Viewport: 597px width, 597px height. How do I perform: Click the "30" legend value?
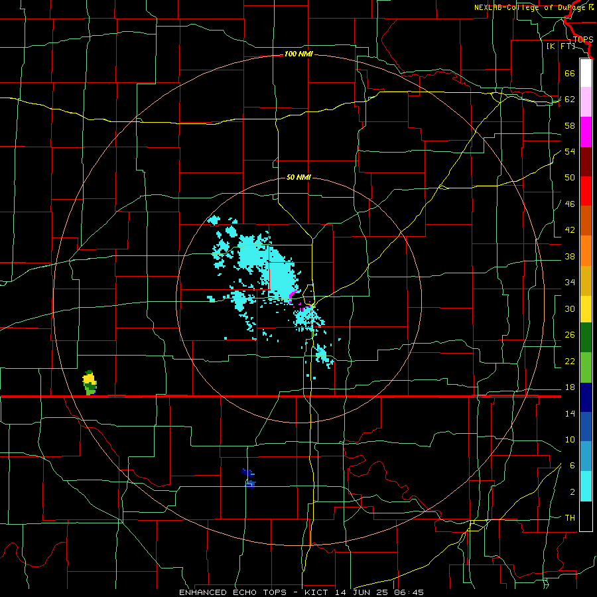(x=570, y=308)
